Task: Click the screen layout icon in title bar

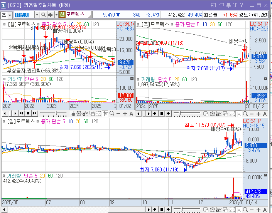Action: coord(213,5)
